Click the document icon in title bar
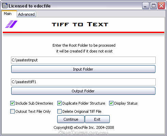This screenshot has width=167, height=136. 5,6
